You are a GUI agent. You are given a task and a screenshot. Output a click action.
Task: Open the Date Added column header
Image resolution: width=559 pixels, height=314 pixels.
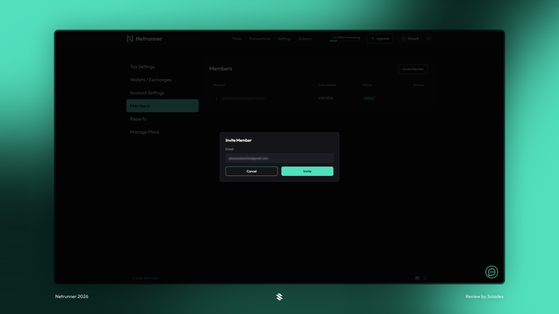click(x=327, y=85)
